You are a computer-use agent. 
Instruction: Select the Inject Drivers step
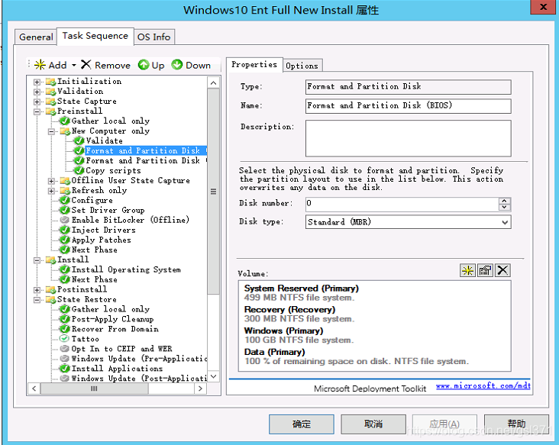point(103,231)
